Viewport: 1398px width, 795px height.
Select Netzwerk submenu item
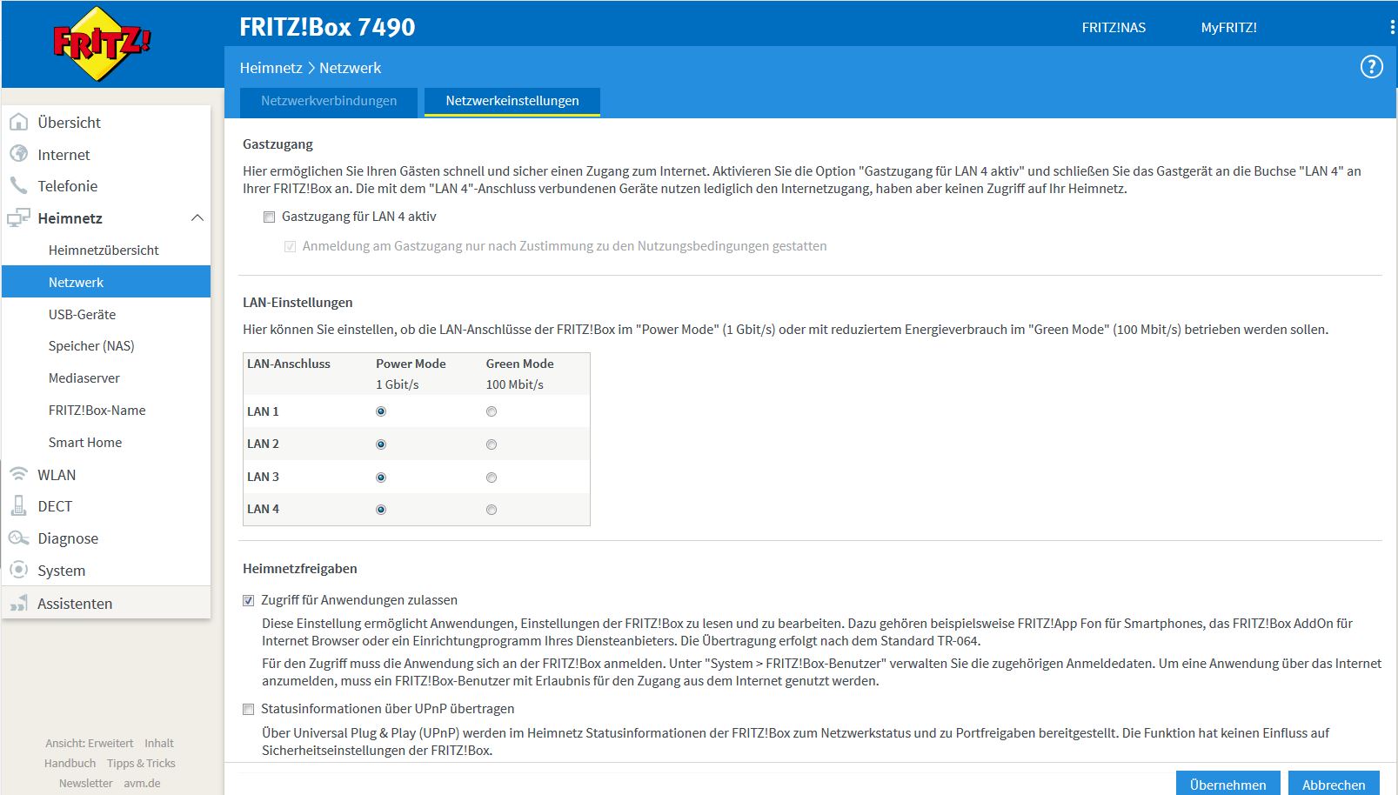pyautogui.click(x=106, y=282)
